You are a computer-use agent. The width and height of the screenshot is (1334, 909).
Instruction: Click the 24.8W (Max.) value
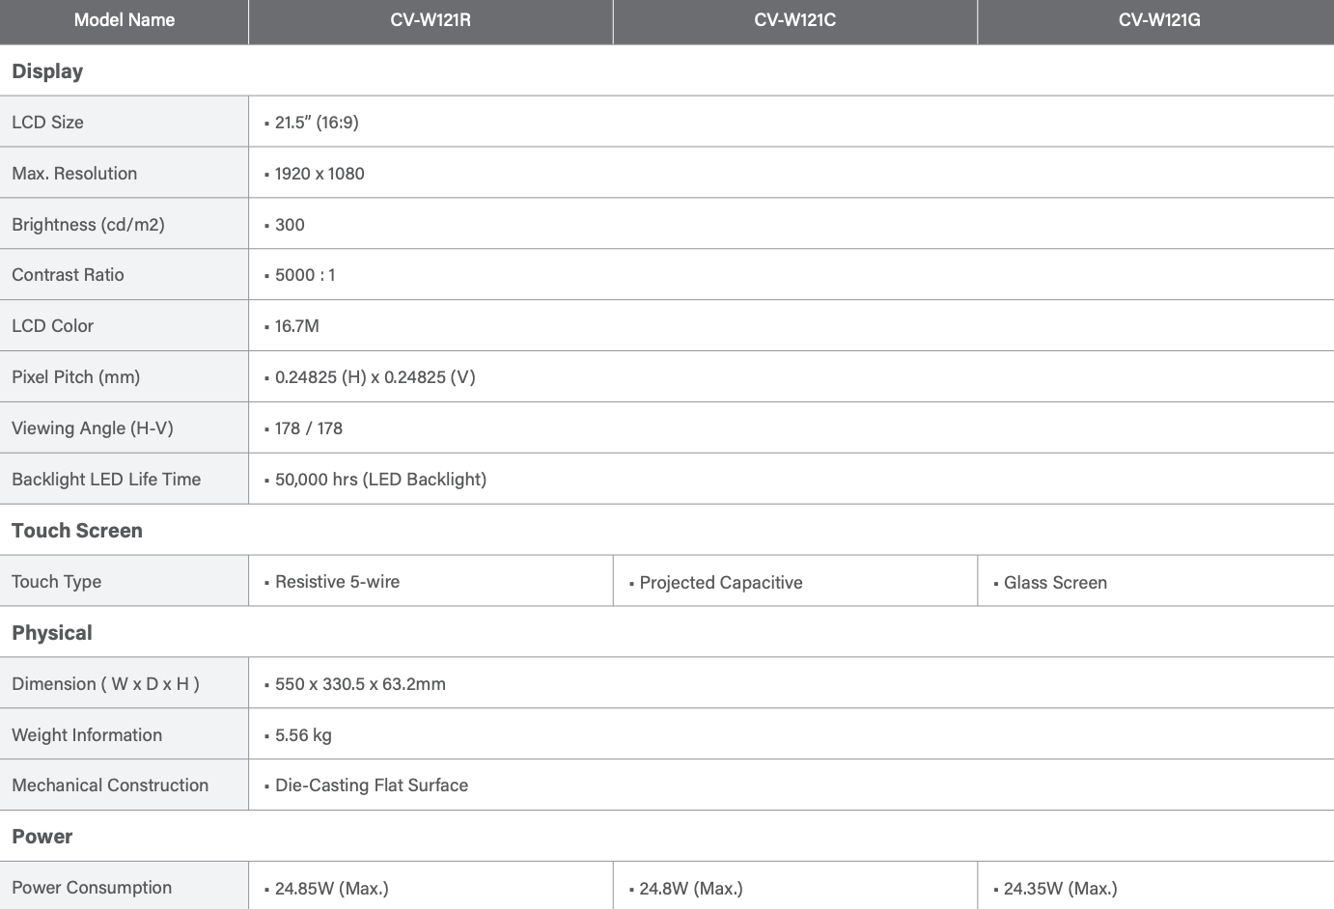pos(691,889)
